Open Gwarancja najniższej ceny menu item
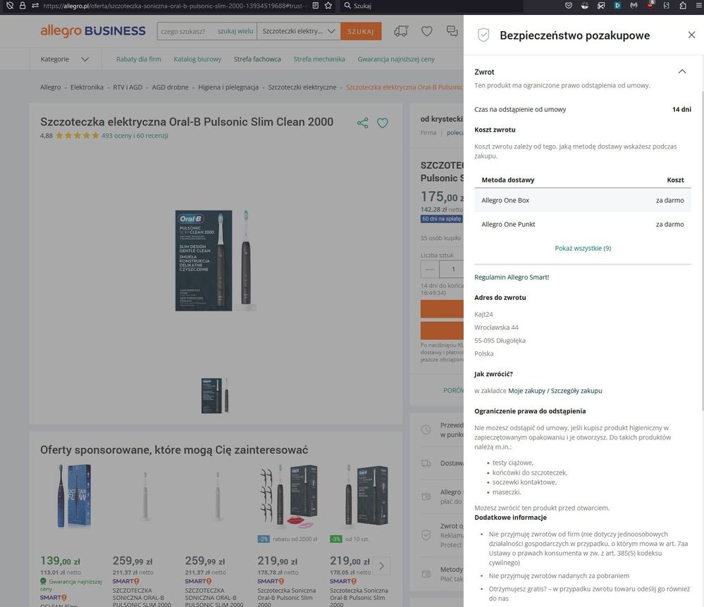Screen dimensions: 704x607 click(396, 59)
